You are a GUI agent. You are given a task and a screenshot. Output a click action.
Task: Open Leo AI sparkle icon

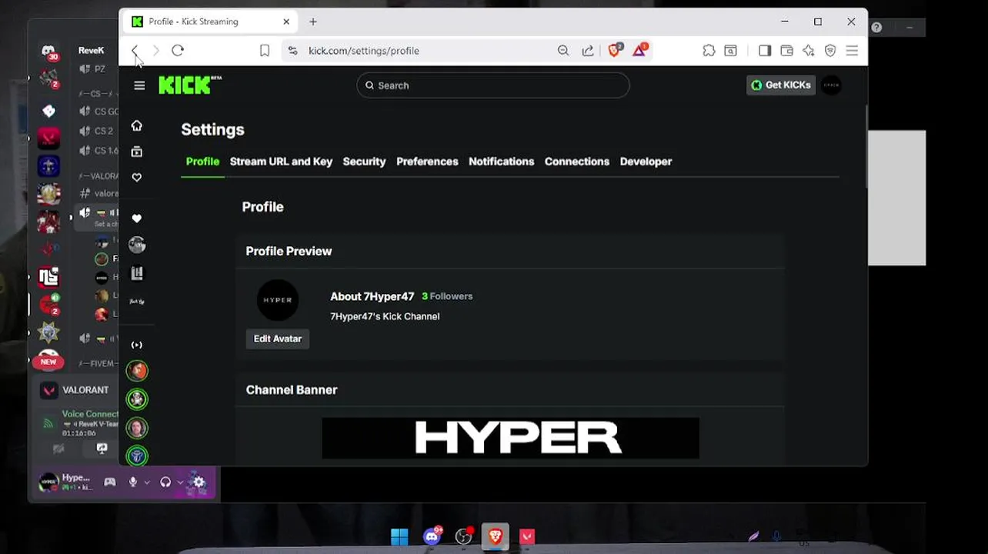click(809, 51)
